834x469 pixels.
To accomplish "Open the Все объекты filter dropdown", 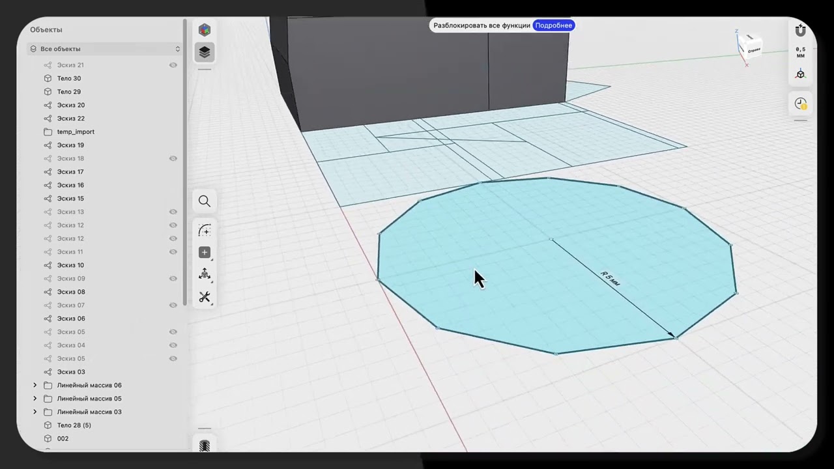I will coord(104,49).
